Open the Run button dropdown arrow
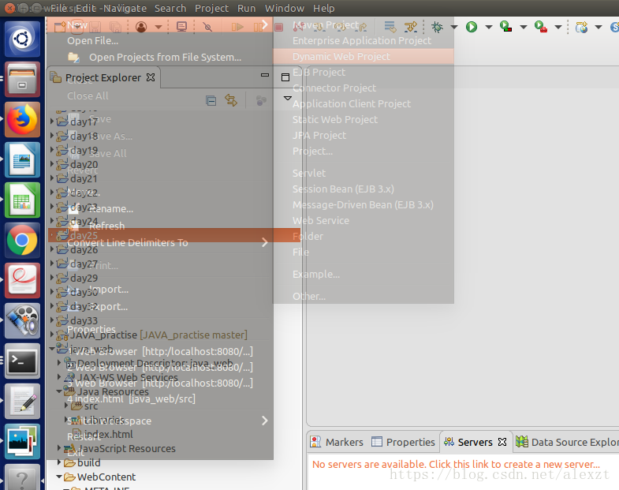The height and width of the screenshot is (490, 619). tap(489, 27)
